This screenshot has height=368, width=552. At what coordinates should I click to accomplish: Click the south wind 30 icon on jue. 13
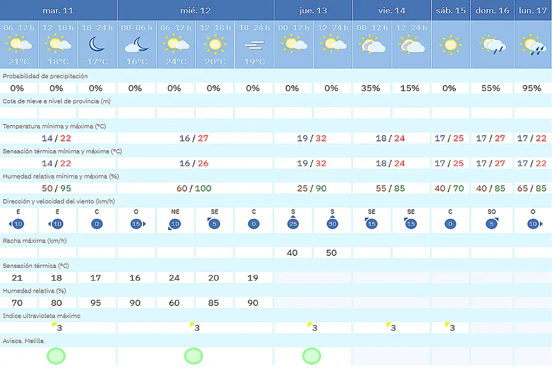(332, 222)
